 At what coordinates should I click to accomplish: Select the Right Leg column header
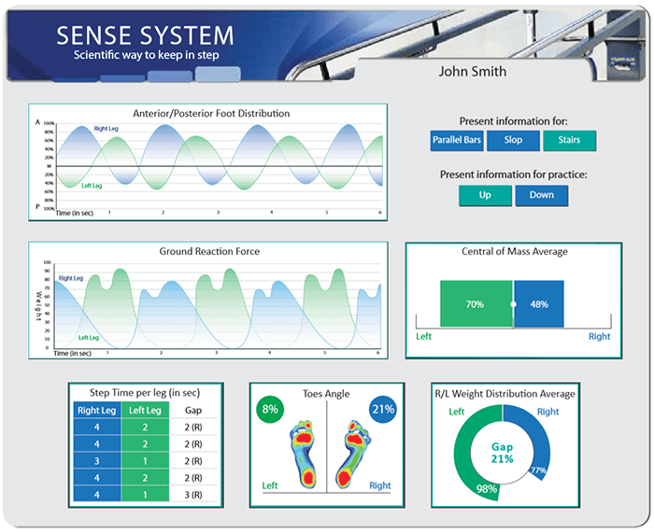pos(98,409)
